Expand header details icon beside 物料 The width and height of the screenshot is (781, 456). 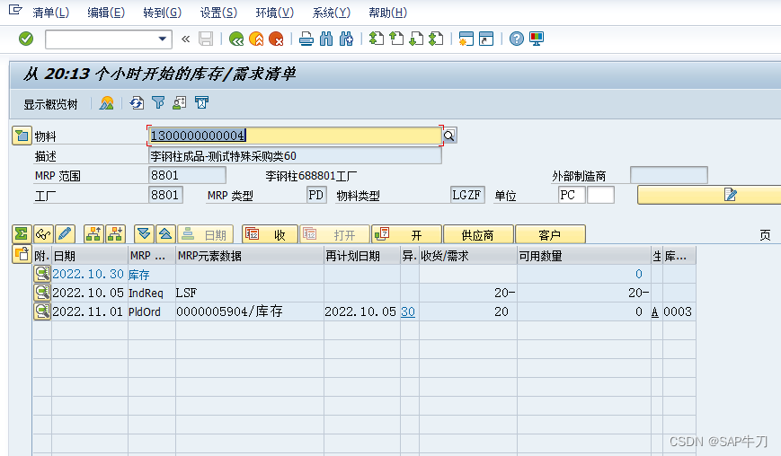coord(22,136)
